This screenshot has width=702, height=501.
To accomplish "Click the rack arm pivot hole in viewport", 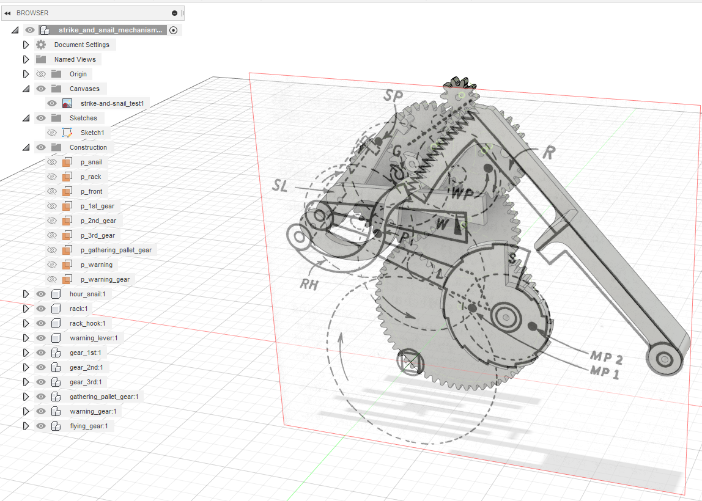I will 665,359.
